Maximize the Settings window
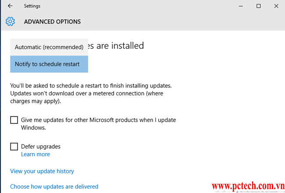The height and width of the screenshot is (193, 285). [259, 6]
